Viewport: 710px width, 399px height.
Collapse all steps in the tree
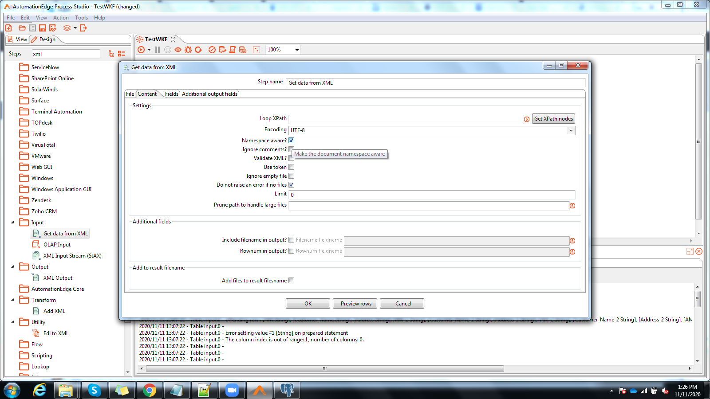tap(122, 54)
